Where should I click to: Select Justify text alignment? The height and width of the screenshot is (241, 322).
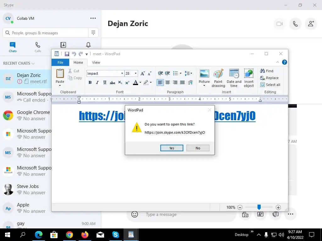pos(182,83)
